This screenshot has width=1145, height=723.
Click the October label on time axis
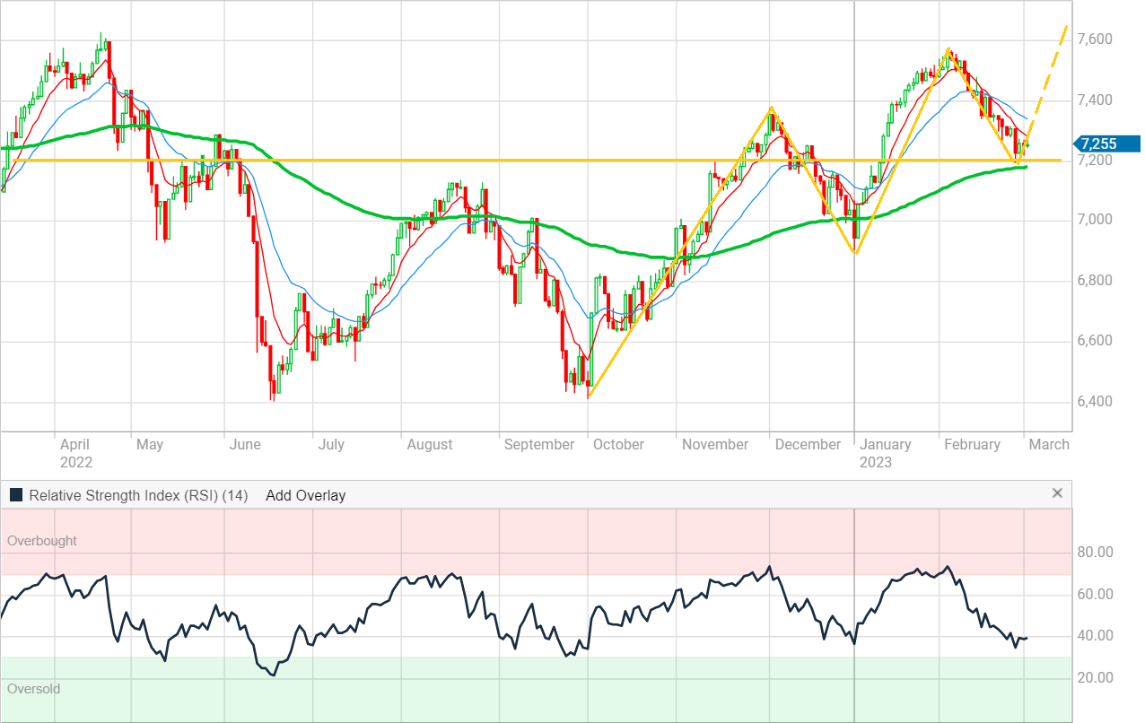618,444
